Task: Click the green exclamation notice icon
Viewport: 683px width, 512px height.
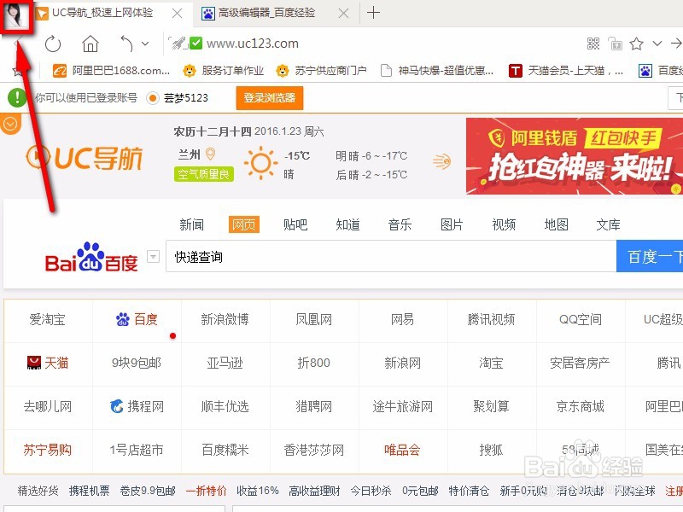Action: point(17,97)
